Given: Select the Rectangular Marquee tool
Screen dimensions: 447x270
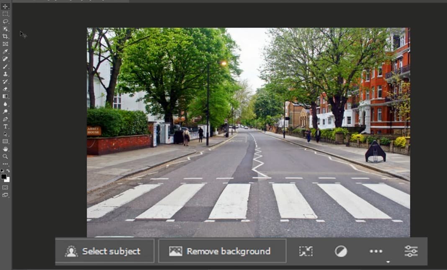Looking at the screenshot, I should pyautogui.click(x=5, y=14).
